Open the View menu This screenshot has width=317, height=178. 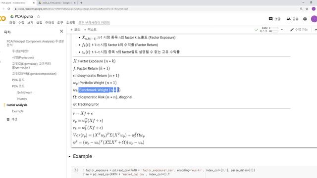coord(30,23)
